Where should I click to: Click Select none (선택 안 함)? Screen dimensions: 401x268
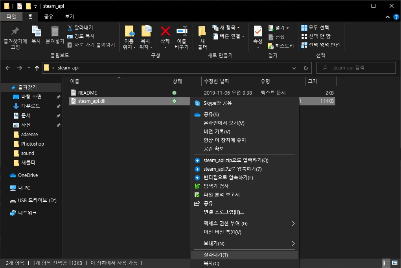316,36
